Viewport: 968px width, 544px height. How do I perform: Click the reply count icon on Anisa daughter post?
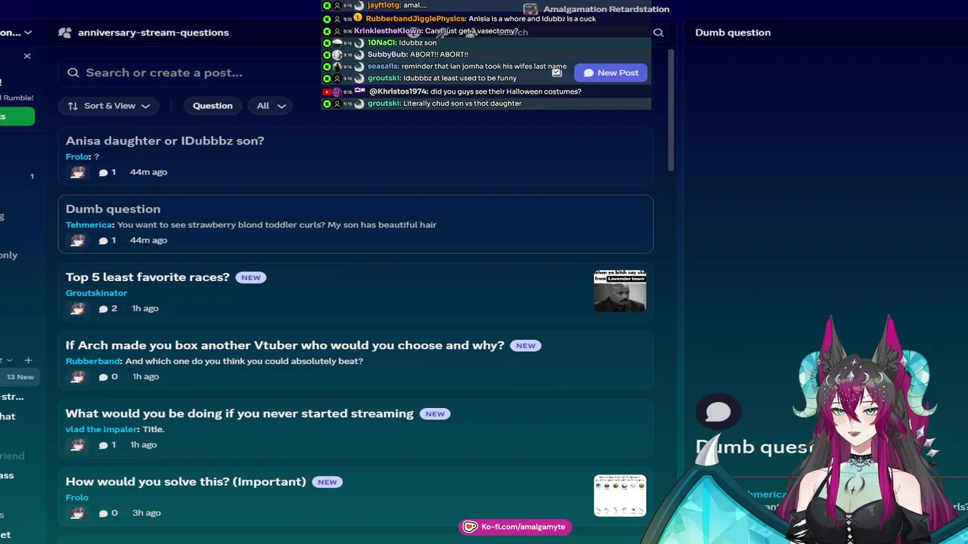[104, 172]
